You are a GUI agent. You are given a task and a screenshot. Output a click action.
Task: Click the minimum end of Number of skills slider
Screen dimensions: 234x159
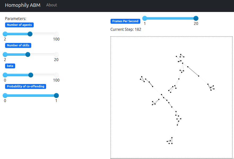[x=5, y=54]
